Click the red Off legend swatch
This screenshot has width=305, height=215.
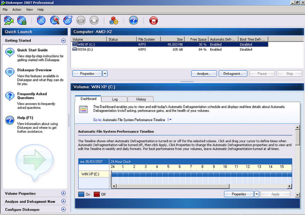point(97,194)
